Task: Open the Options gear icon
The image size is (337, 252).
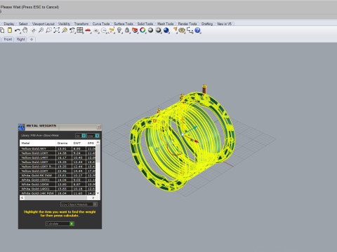Action: pyautogui.click(x=182, y=30)
